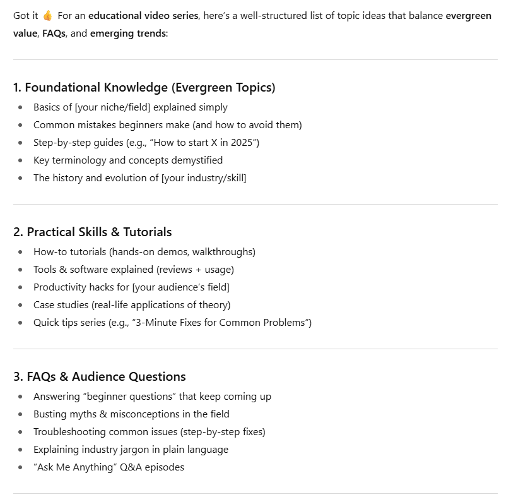Click the "Tools & software explained" bullet
The image size is (523, 497).
(x=134, y=270)
